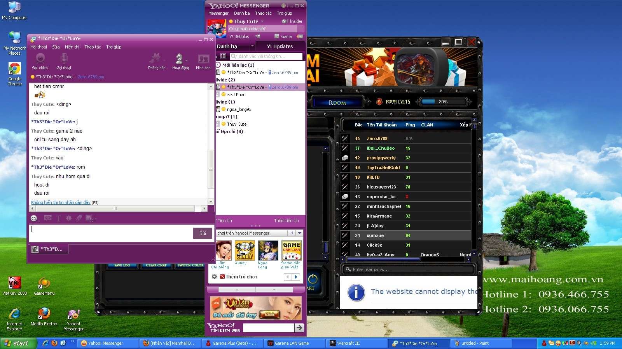The height and width of the screenshot is (349, 622).
Task: Open the Messenger menu in Yahoo Messenger
Action: pos(218,13)
